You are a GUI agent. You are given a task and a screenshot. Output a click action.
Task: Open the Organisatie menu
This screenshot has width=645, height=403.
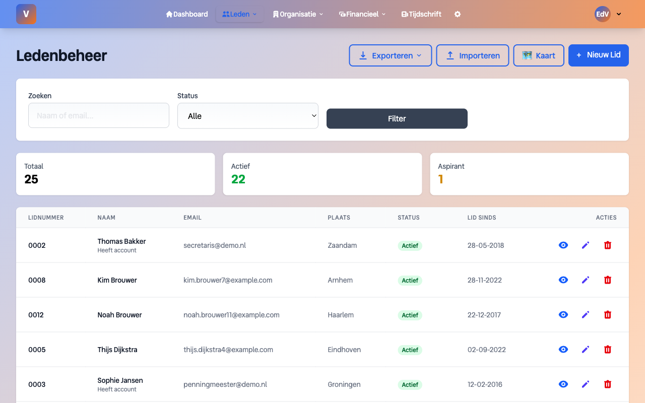[x=298, y=14]
